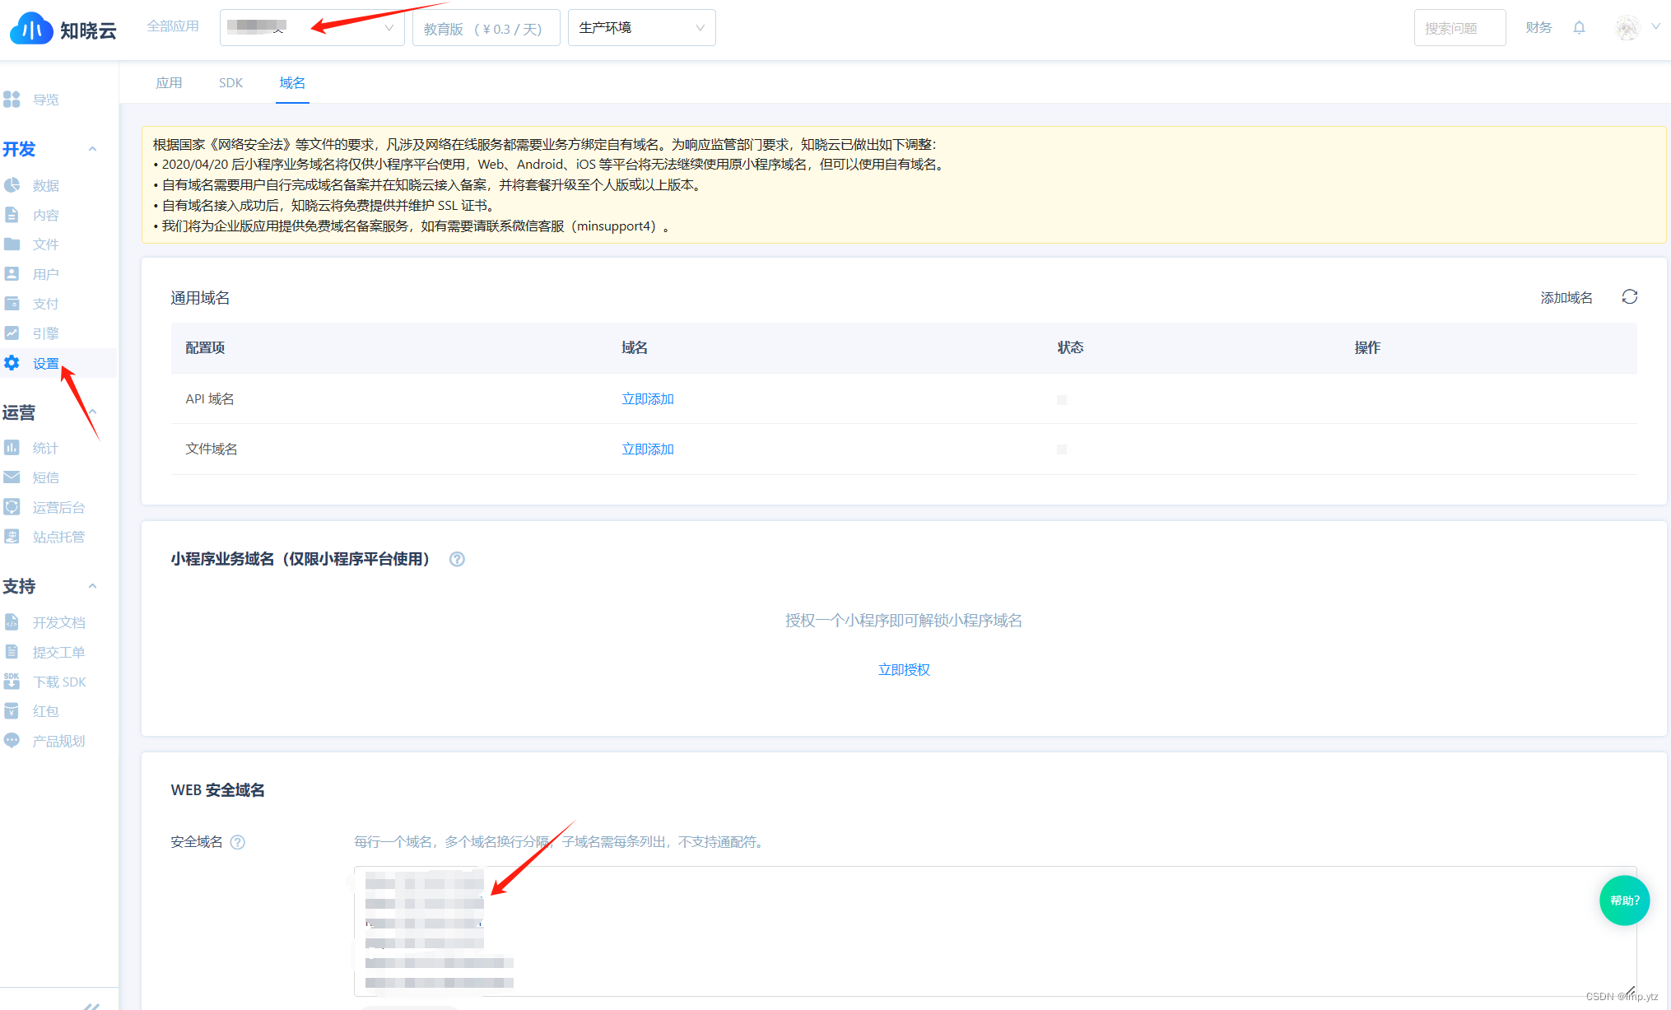The width and height of the screenshot is (1671, 1010).
Task: Switch to the SDK tab
Action: pyautogui.click(x=230, y=83)
